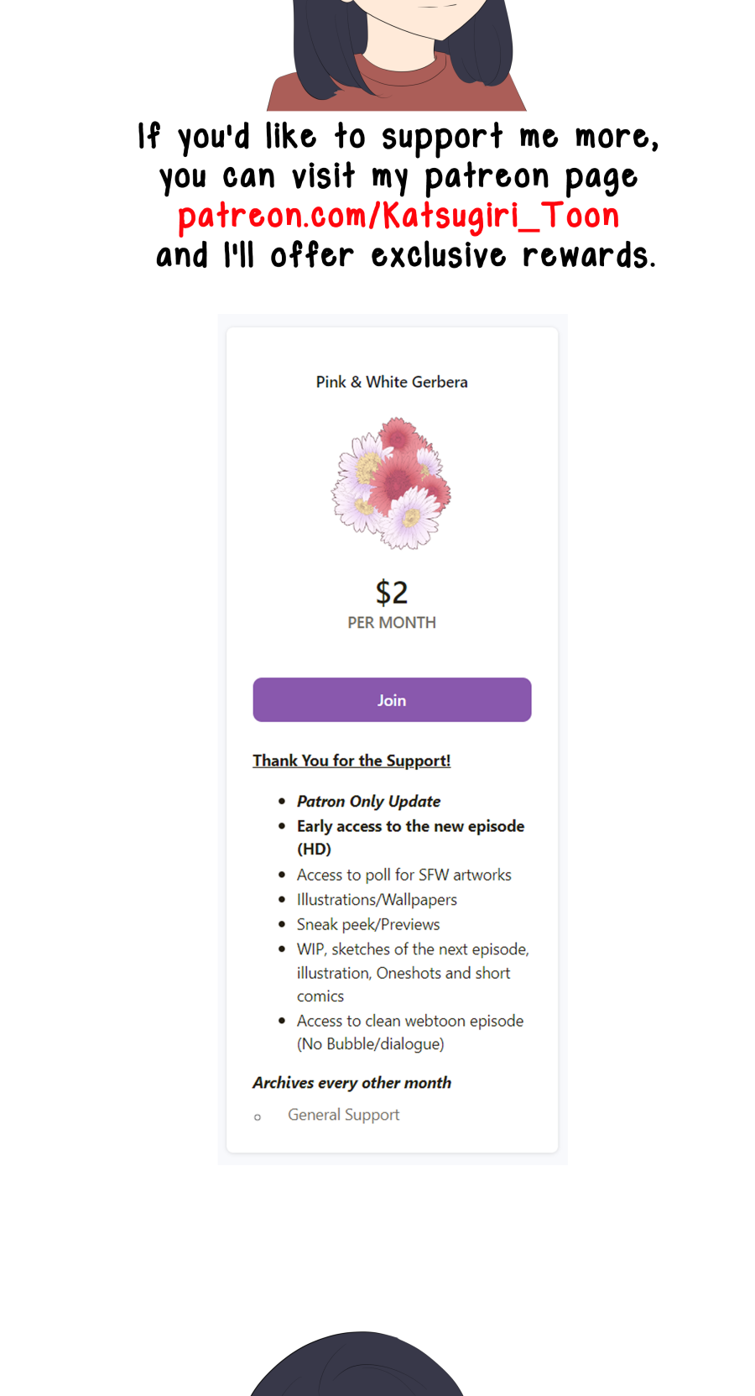Viewport: 755px width, 1396px height.
Task: Select the Pink & White Gerbera tier title
Action: [x=392, y=382]
